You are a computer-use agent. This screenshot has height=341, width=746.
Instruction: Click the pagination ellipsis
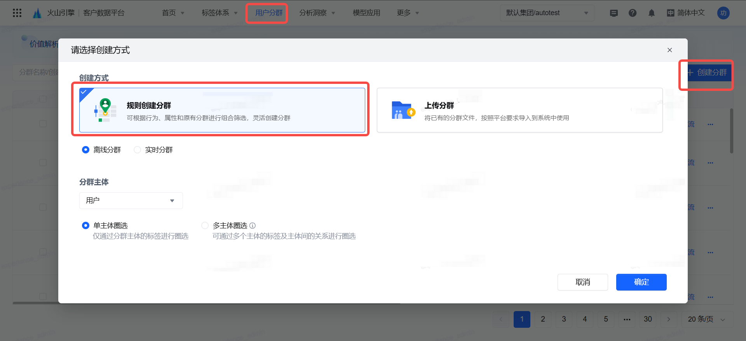pyautogui.click(x=627, y=319)
